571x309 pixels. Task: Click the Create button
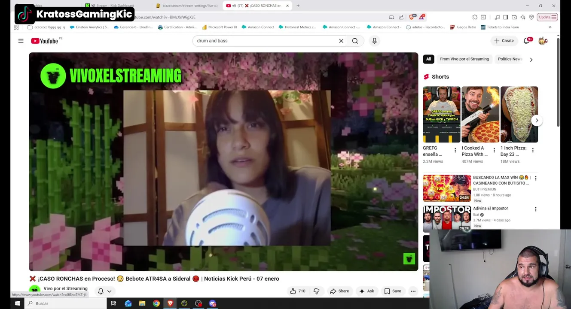(x=504, y=41)
